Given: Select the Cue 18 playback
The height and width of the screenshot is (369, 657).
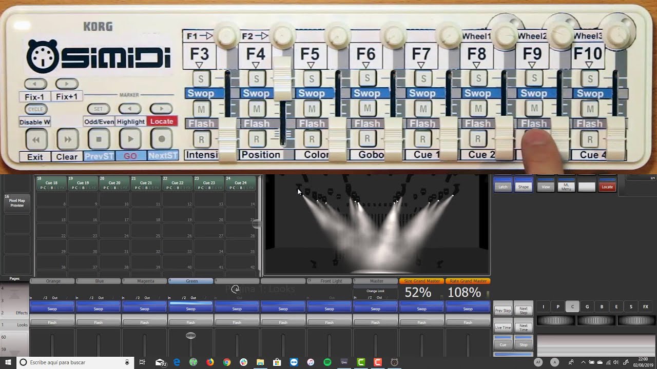Looking at the screenshot, I should 51,183.
